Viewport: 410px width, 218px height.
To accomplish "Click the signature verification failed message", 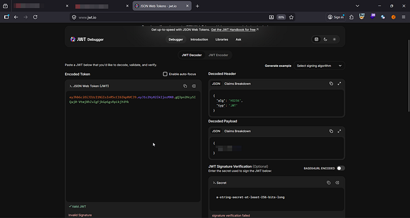I will (231, 216).
